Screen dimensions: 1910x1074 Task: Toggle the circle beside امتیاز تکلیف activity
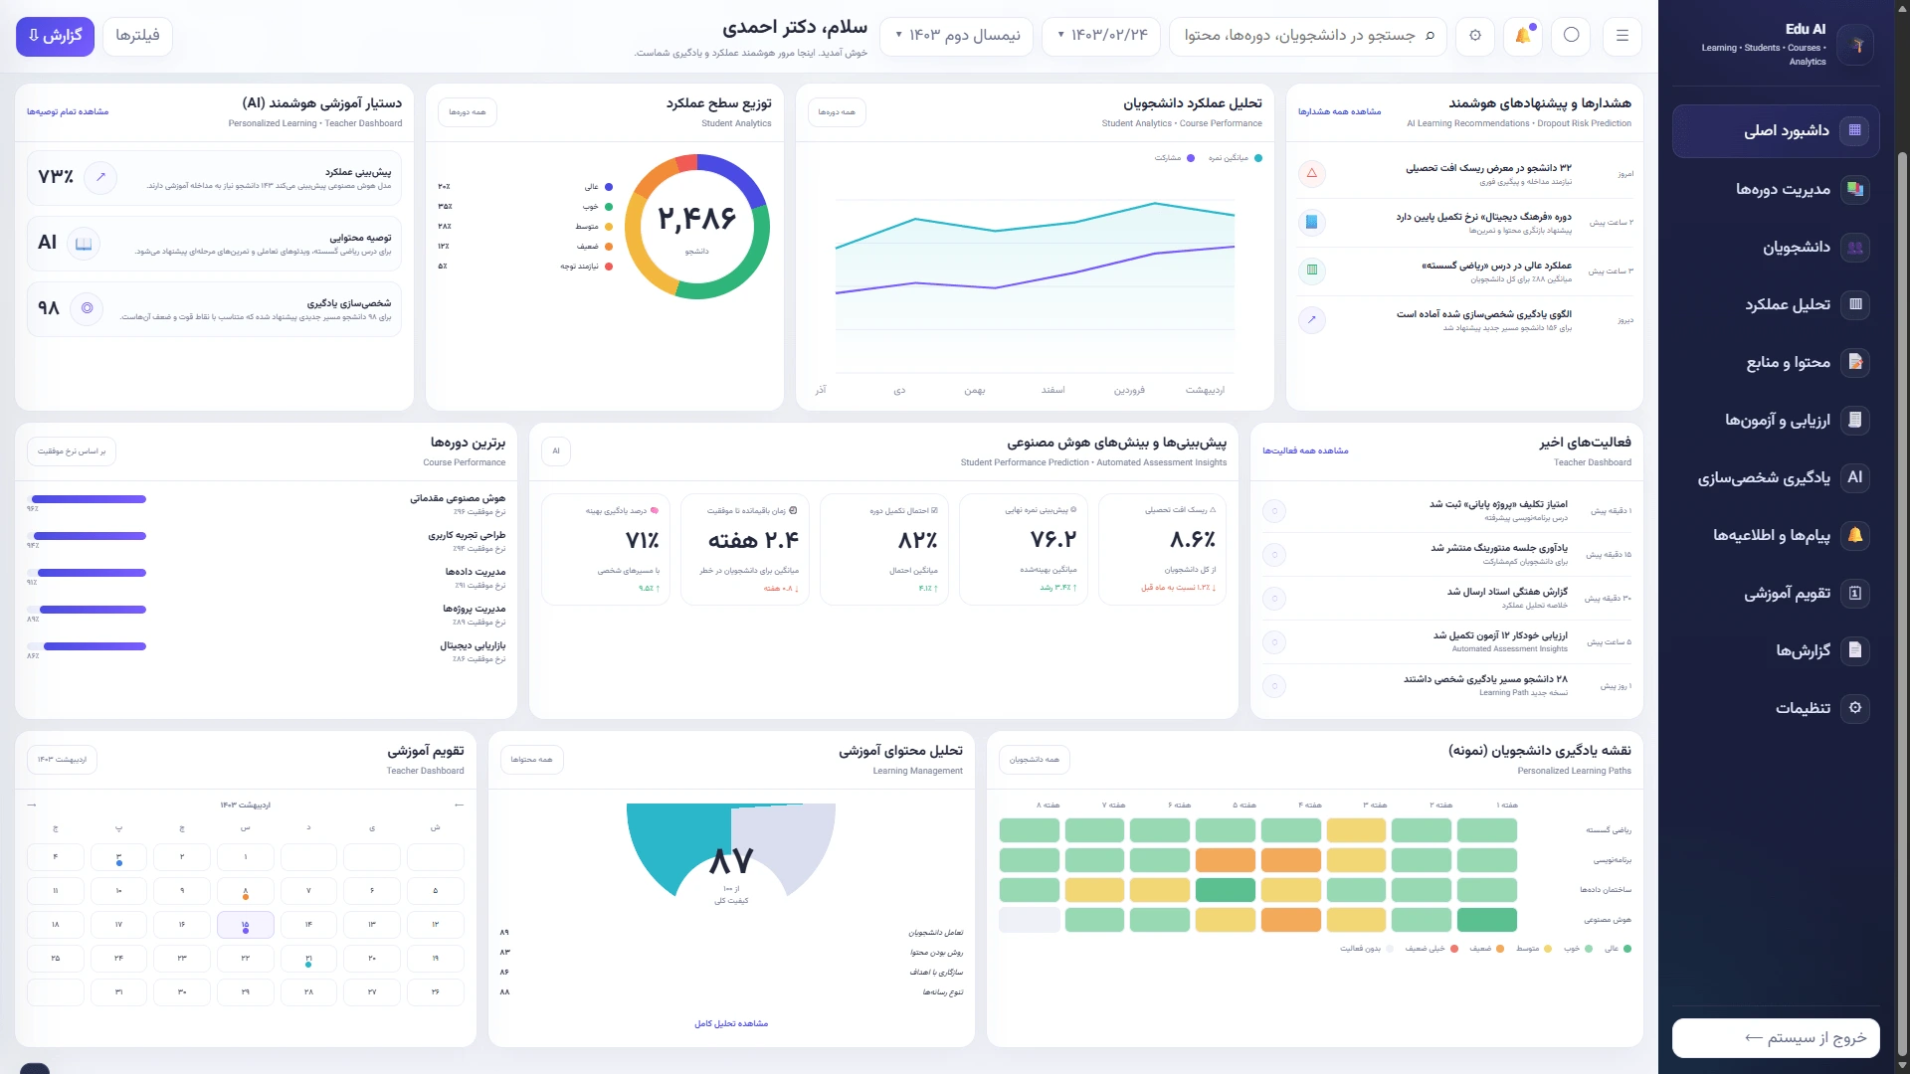pos(1274,511)
